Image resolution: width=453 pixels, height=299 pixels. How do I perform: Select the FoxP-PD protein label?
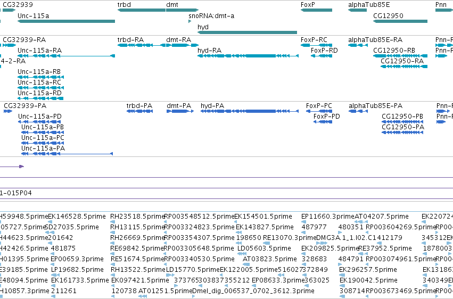pos(327,117)
